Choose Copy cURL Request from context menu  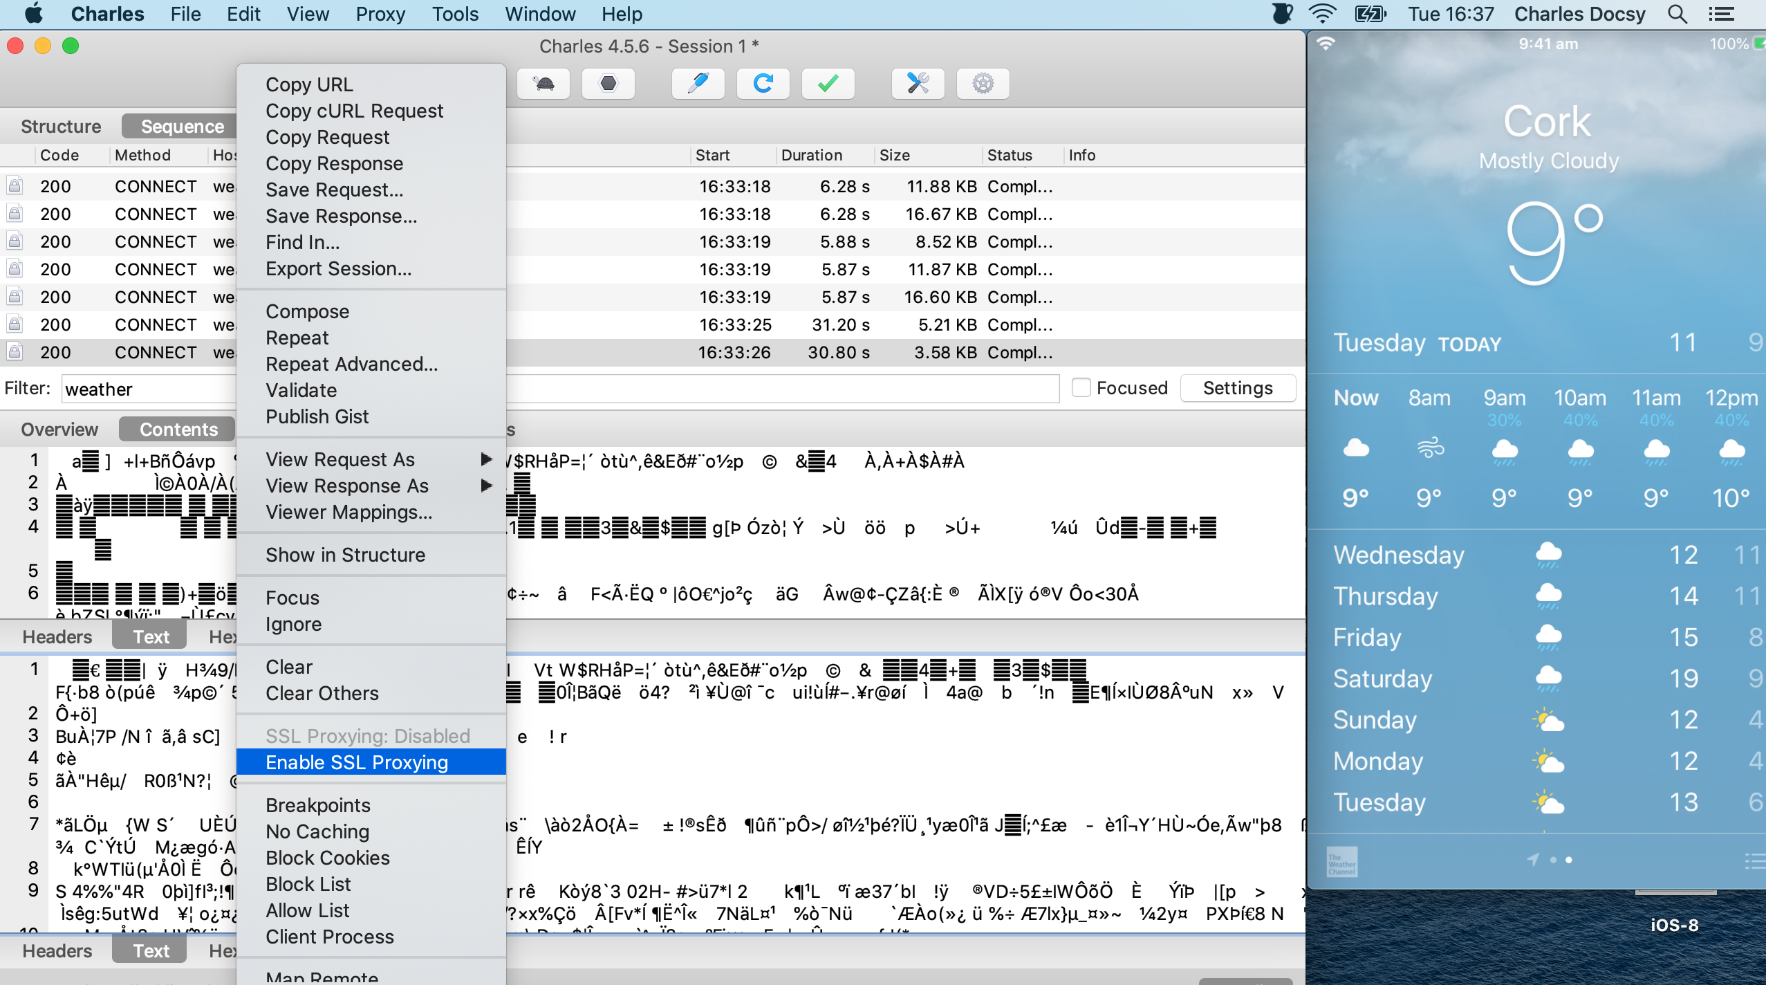pos(354,111)
